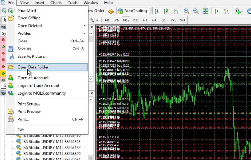Open the Help menu

(108, 3)
